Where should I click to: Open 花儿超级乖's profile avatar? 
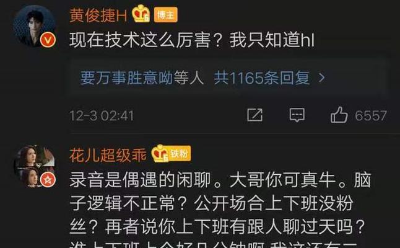pos(34,166)
